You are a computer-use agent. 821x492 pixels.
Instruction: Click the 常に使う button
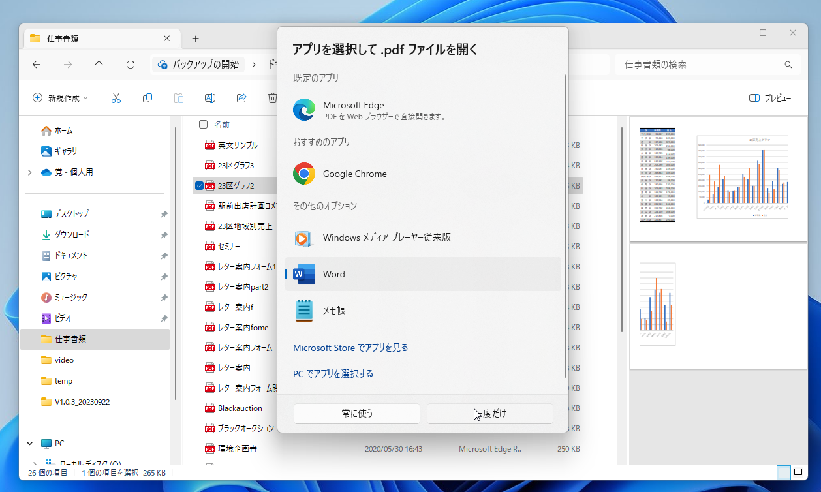point(357,413)
